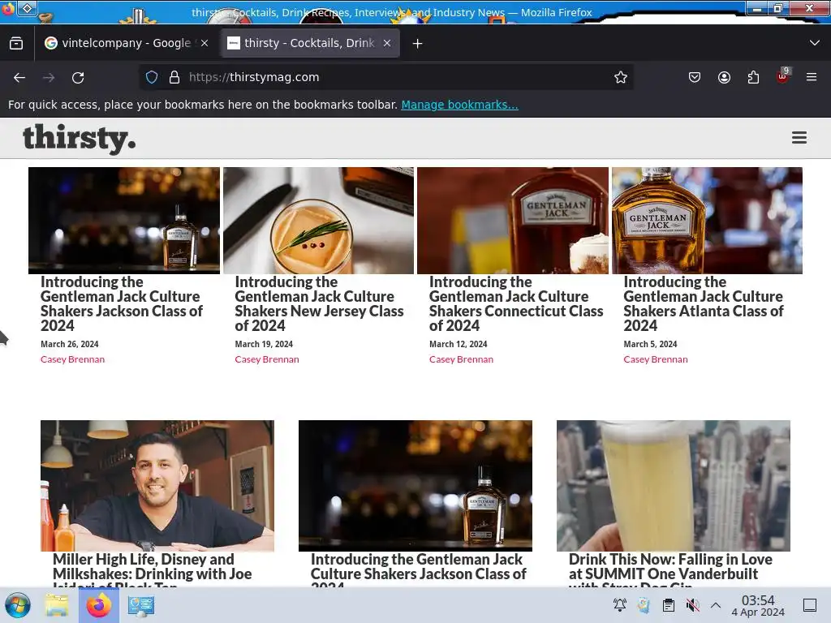This screenshot has width=831, height=623.
Task: Open the window menu icon in title bar
Action: pyautogui.click(x=8, y=8)
